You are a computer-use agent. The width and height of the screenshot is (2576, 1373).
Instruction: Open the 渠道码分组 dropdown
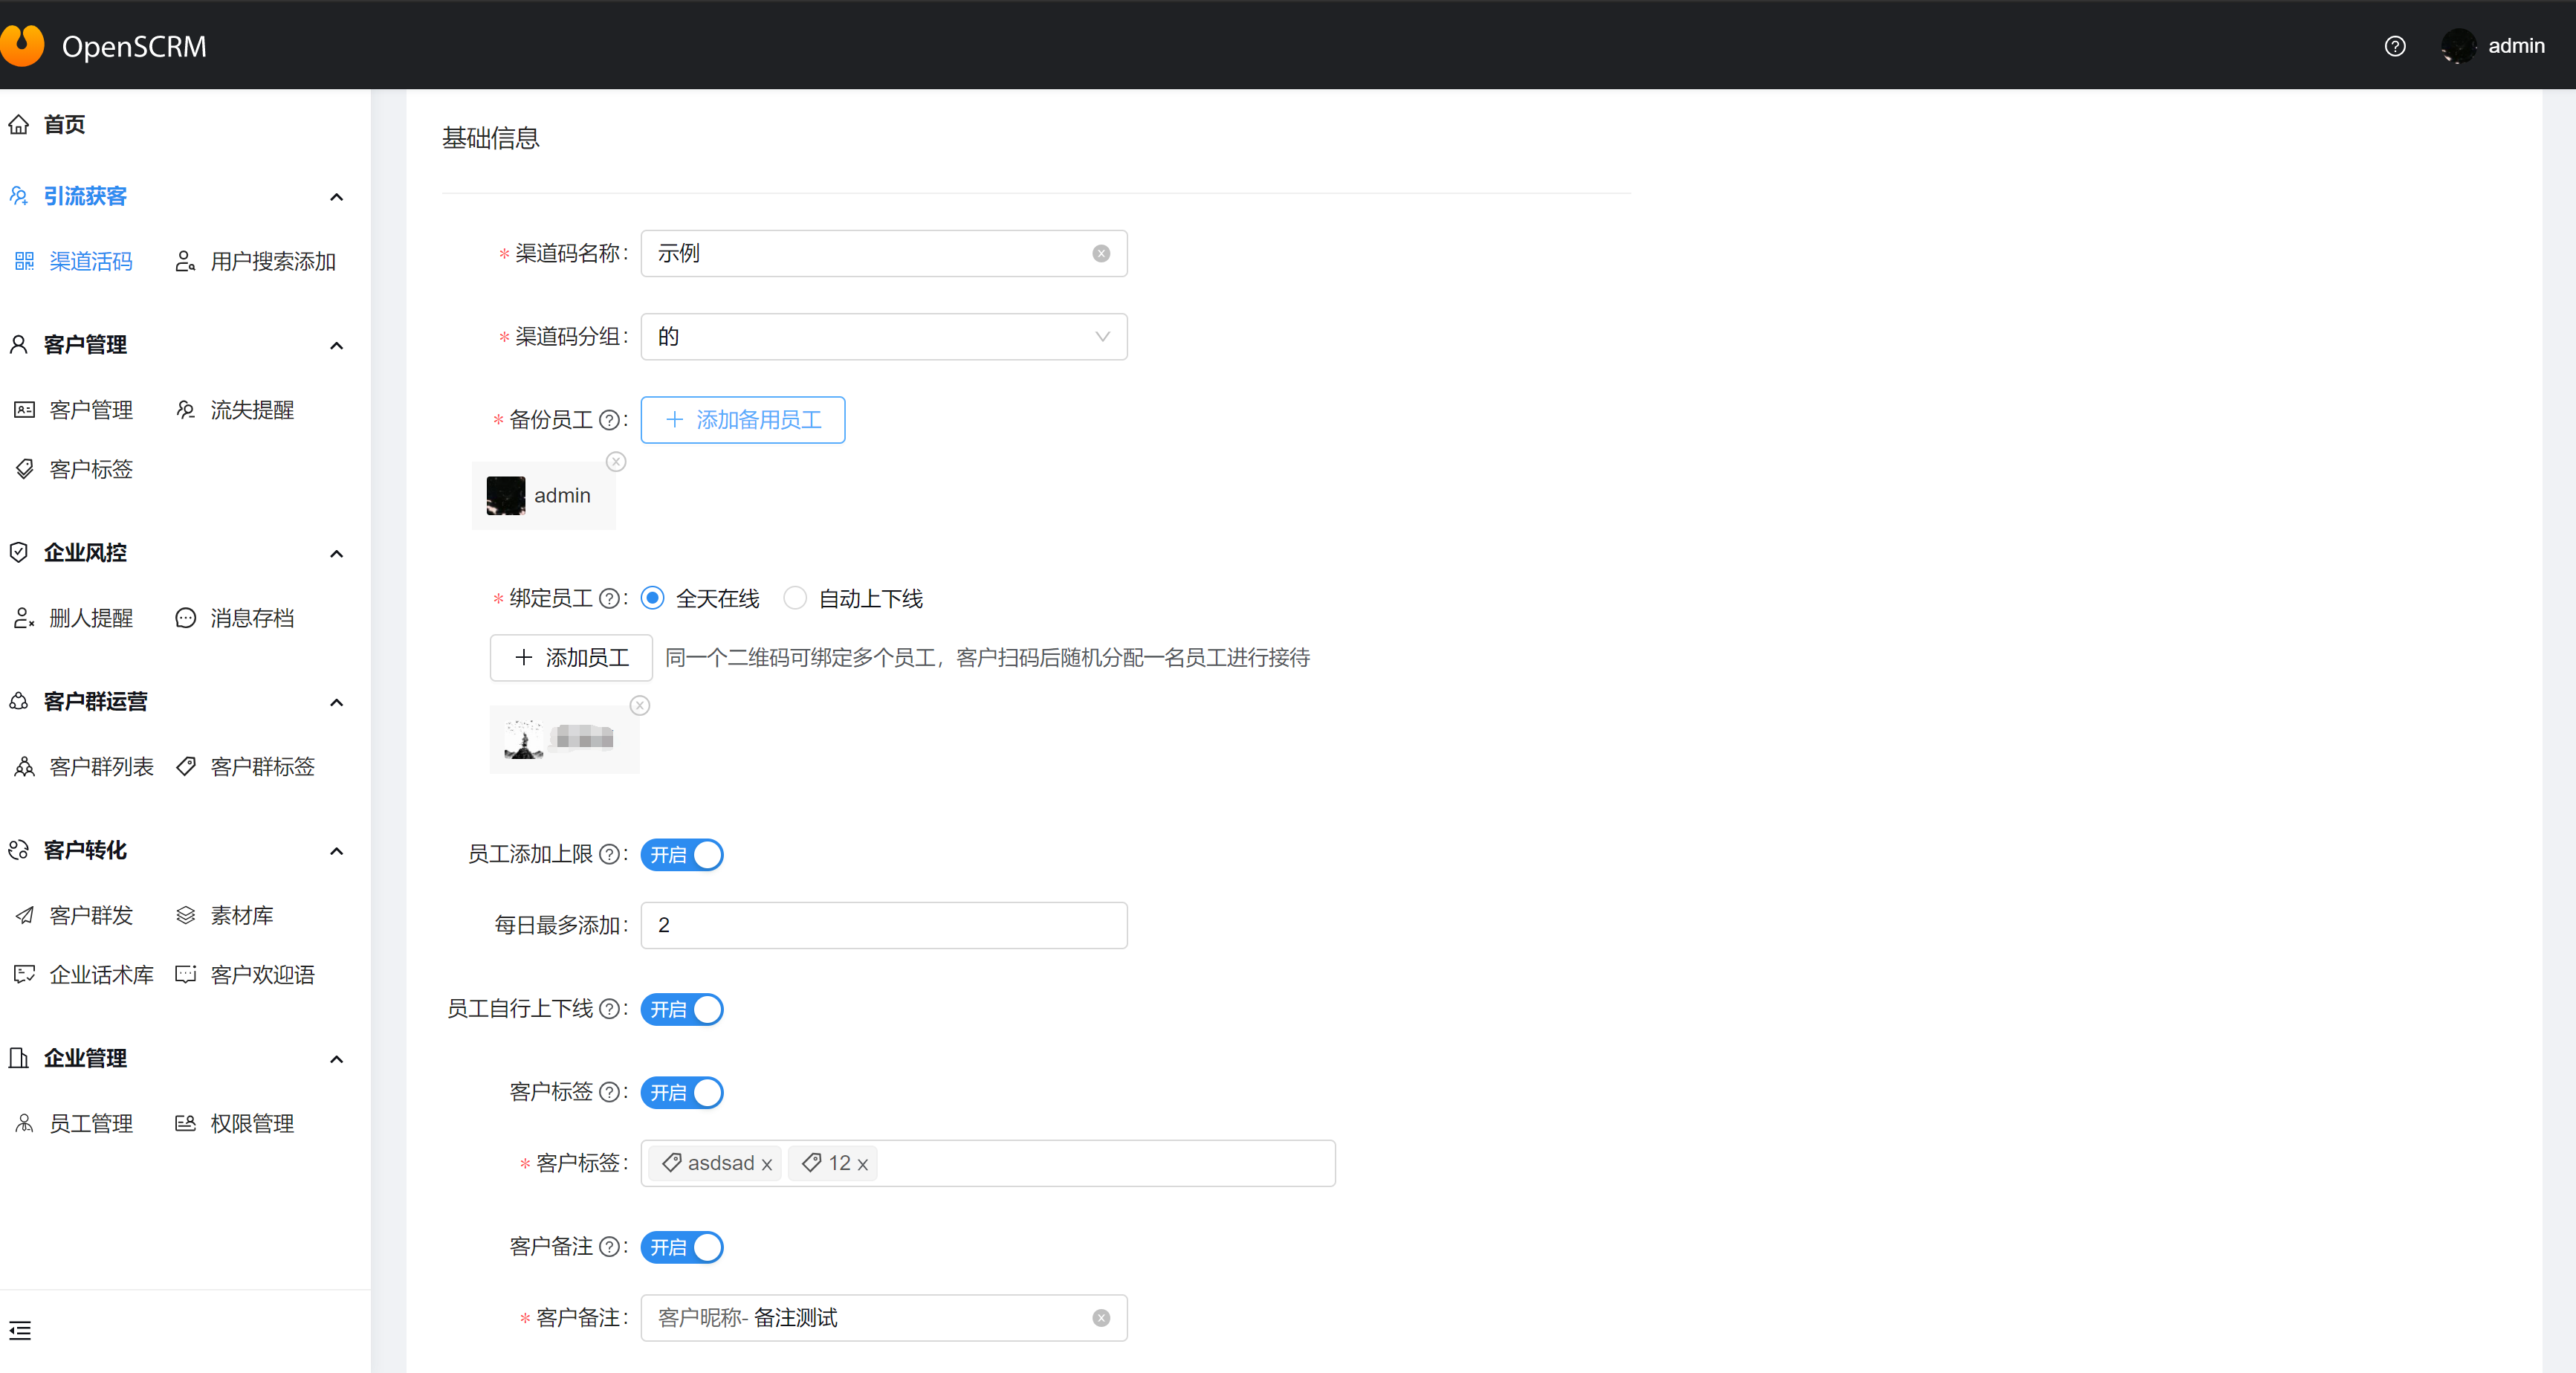tap(883, 337)
